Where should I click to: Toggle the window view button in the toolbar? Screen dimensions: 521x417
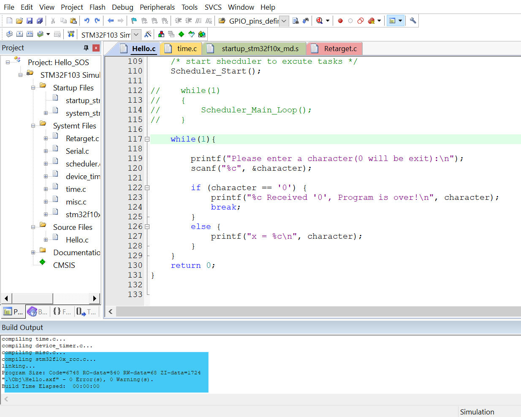coord(392,21)
